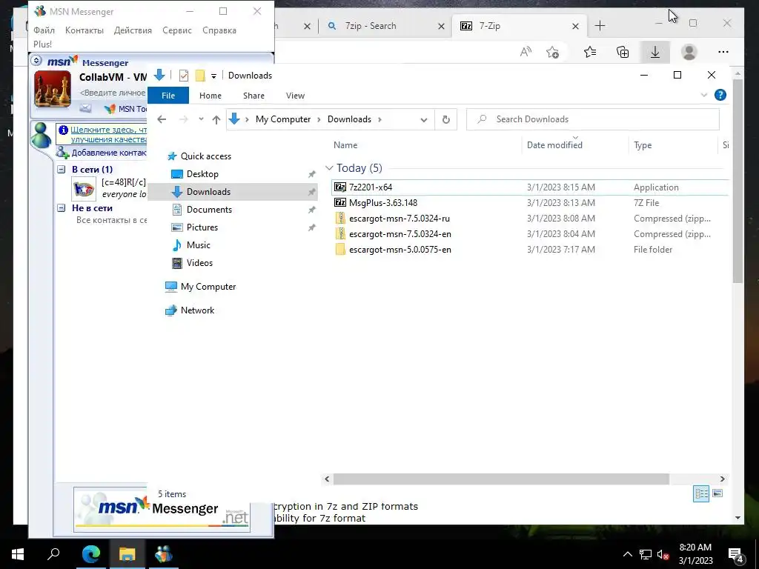The height and width of the screenshot is (569, 759).
Task: Switch to details view layout
Action: click(701, 493)
